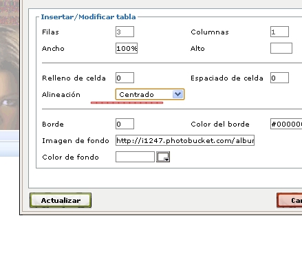Click the Relleno de celda field
This screenshot has width=302, height=273.
click(x=125, y=78)
